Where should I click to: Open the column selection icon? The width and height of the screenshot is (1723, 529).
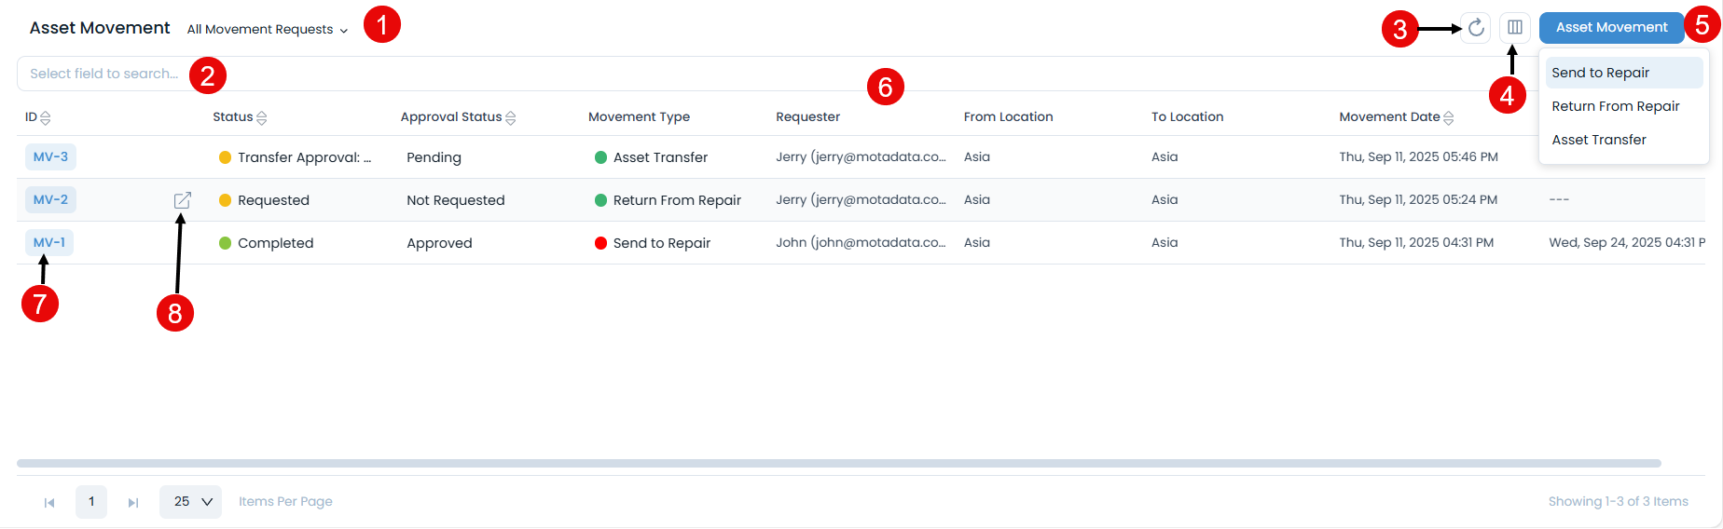coord(1515,28)
